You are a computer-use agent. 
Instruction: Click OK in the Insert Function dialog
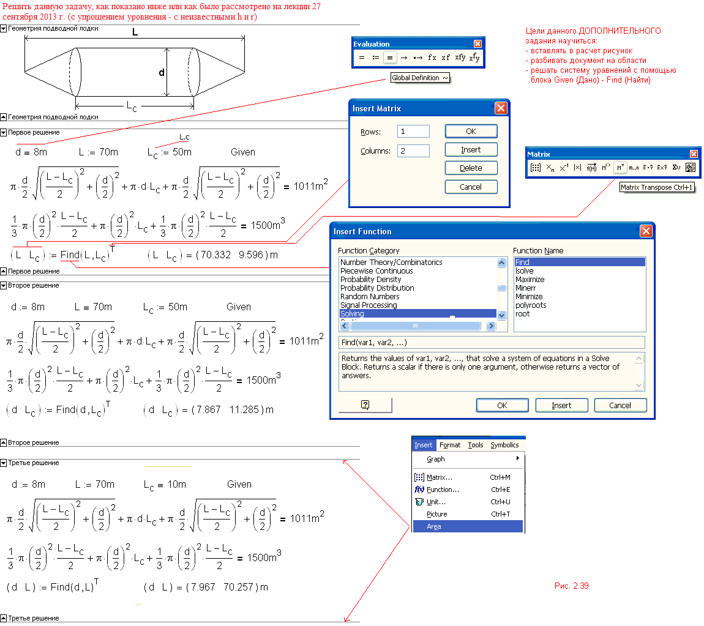(x=503, y=405)
